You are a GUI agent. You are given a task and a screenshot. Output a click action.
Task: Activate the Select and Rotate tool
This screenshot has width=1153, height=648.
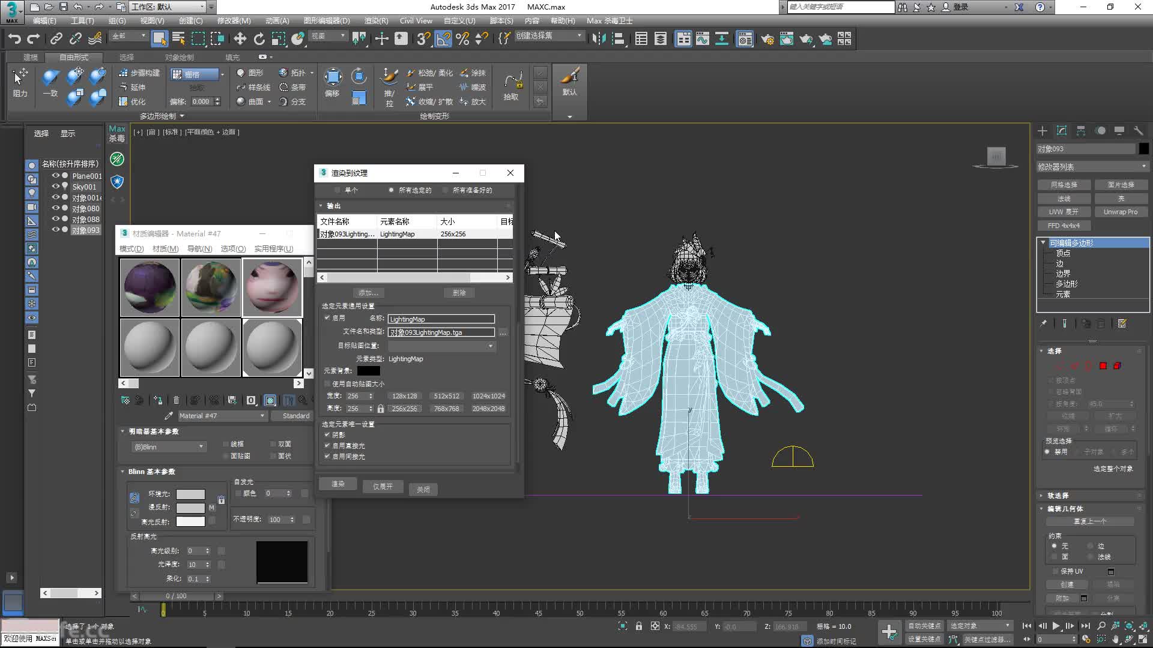coord(259,39)
